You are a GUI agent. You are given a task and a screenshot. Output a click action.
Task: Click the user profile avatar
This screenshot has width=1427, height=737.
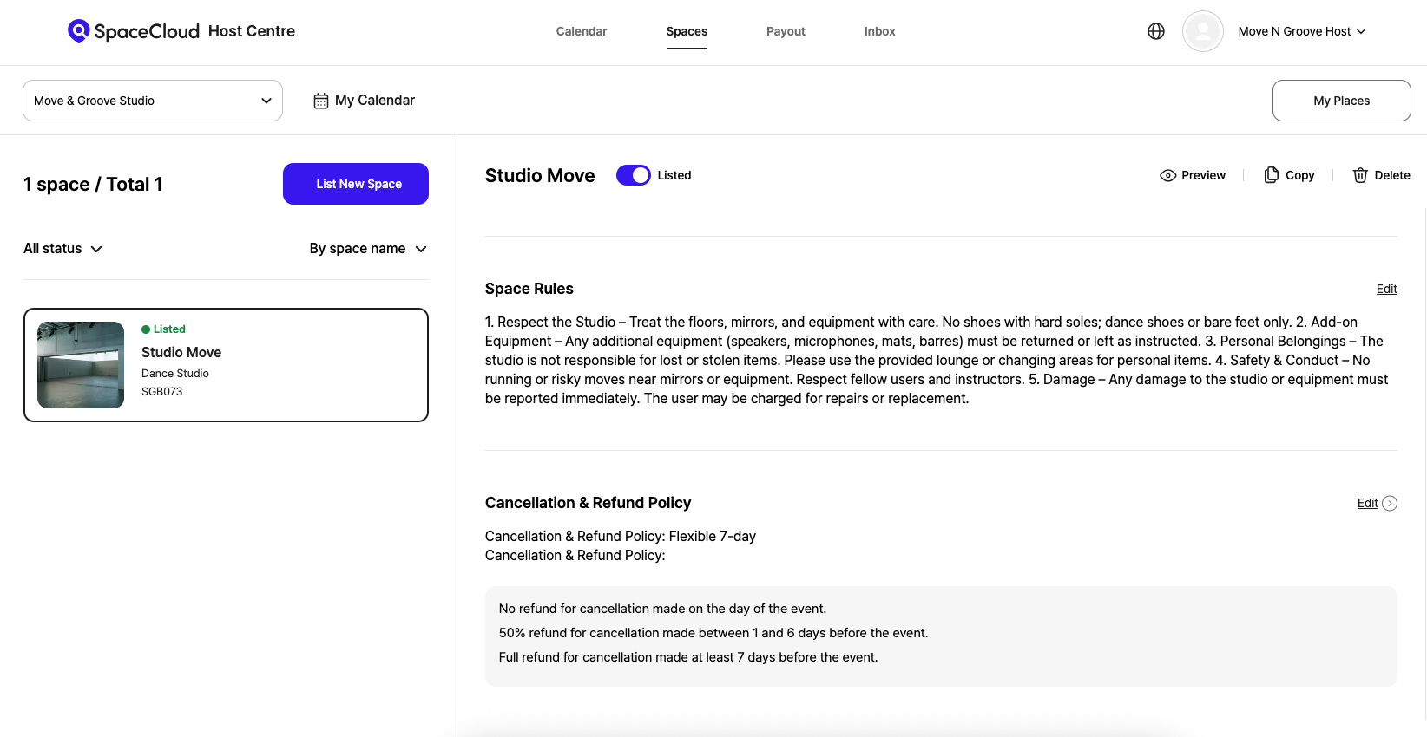click(1203, 31)
